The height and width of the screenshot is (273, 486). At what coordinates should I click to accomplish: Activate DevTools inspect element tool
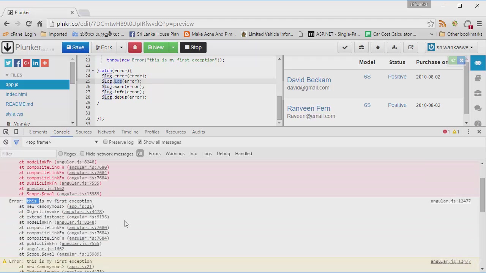pos(6,132)
